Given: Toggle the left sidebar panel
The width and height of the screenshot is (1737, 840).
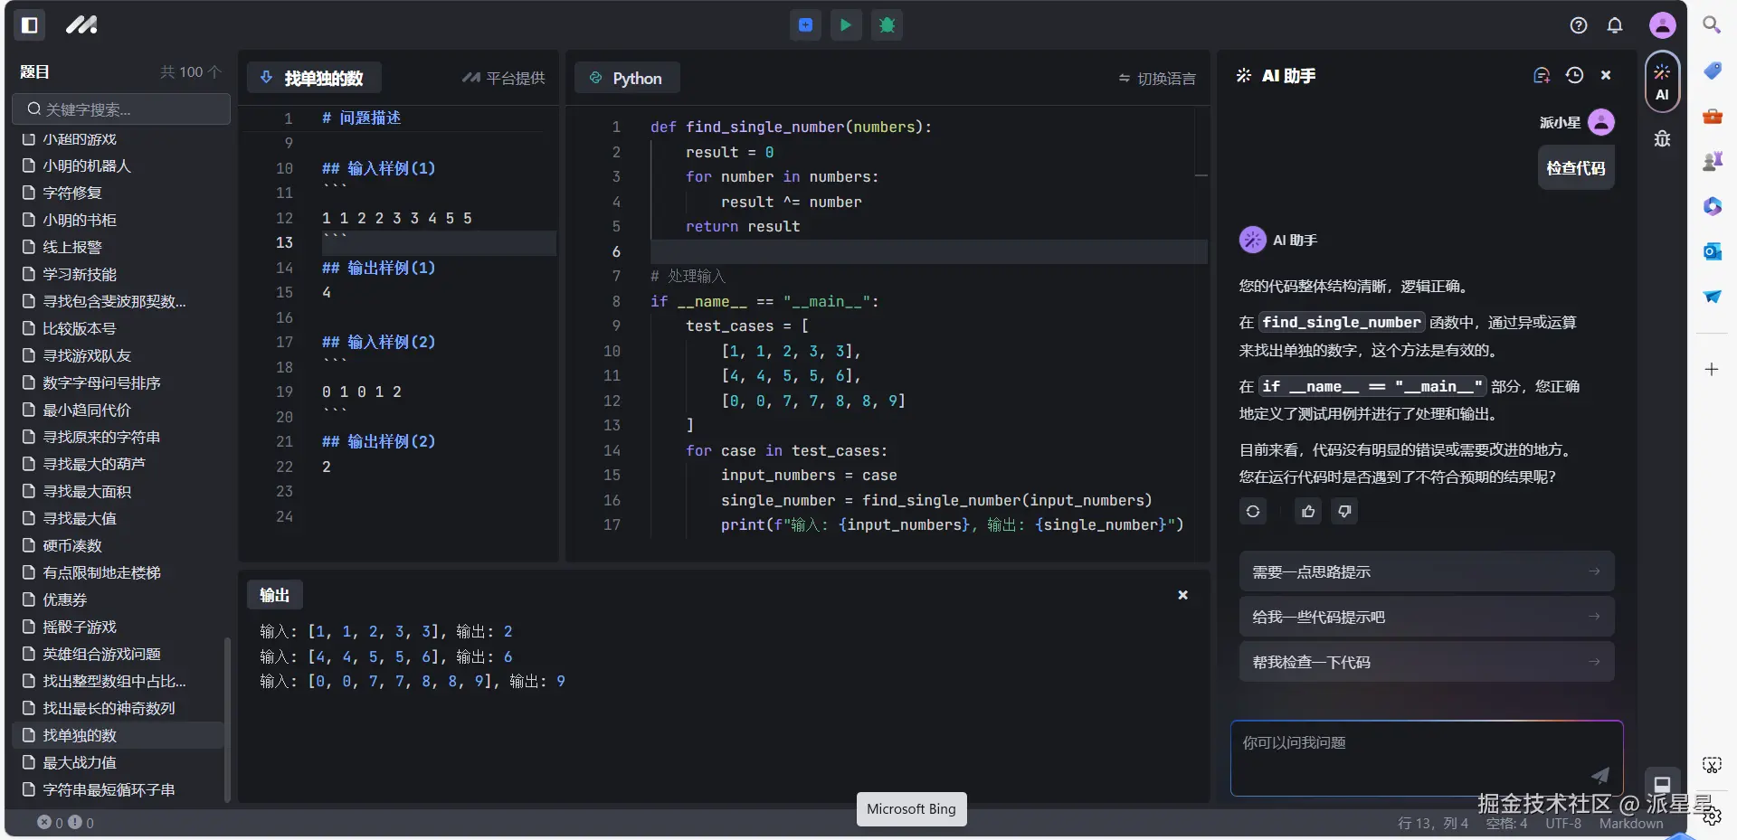Looking at the screenshot, I should click(x=30, y=25).
